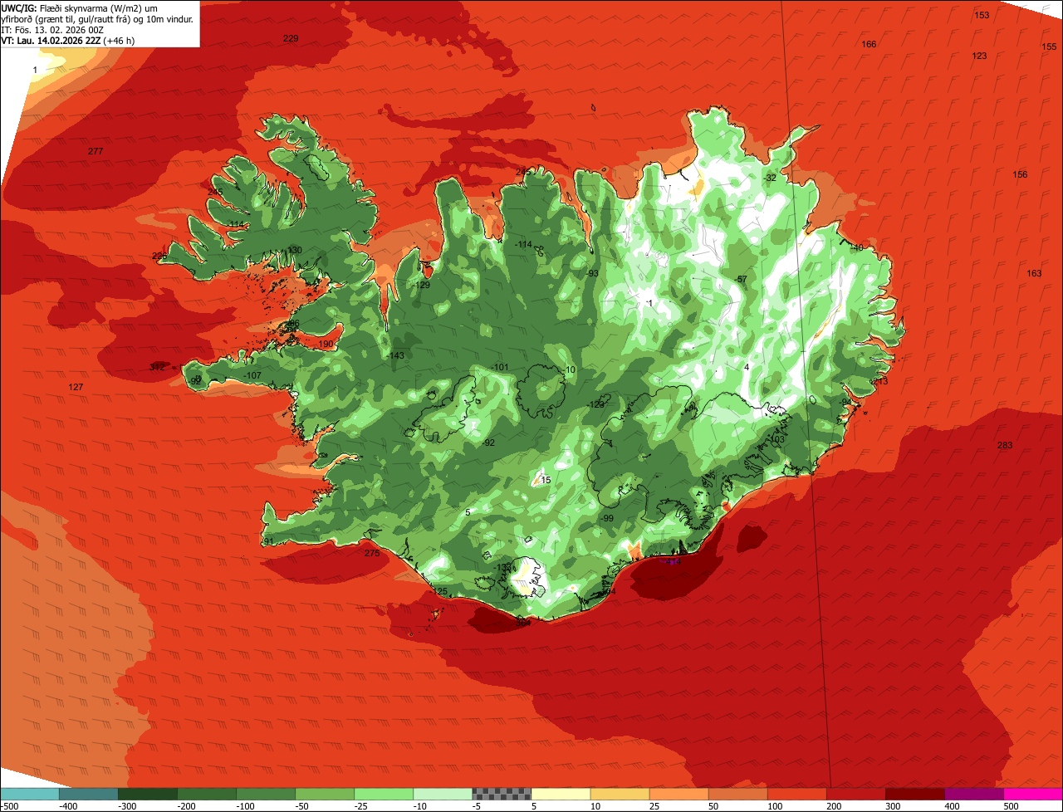Select the land value -92 in southwest highlands
This screenshot has width=1063, height=812.
488,443
